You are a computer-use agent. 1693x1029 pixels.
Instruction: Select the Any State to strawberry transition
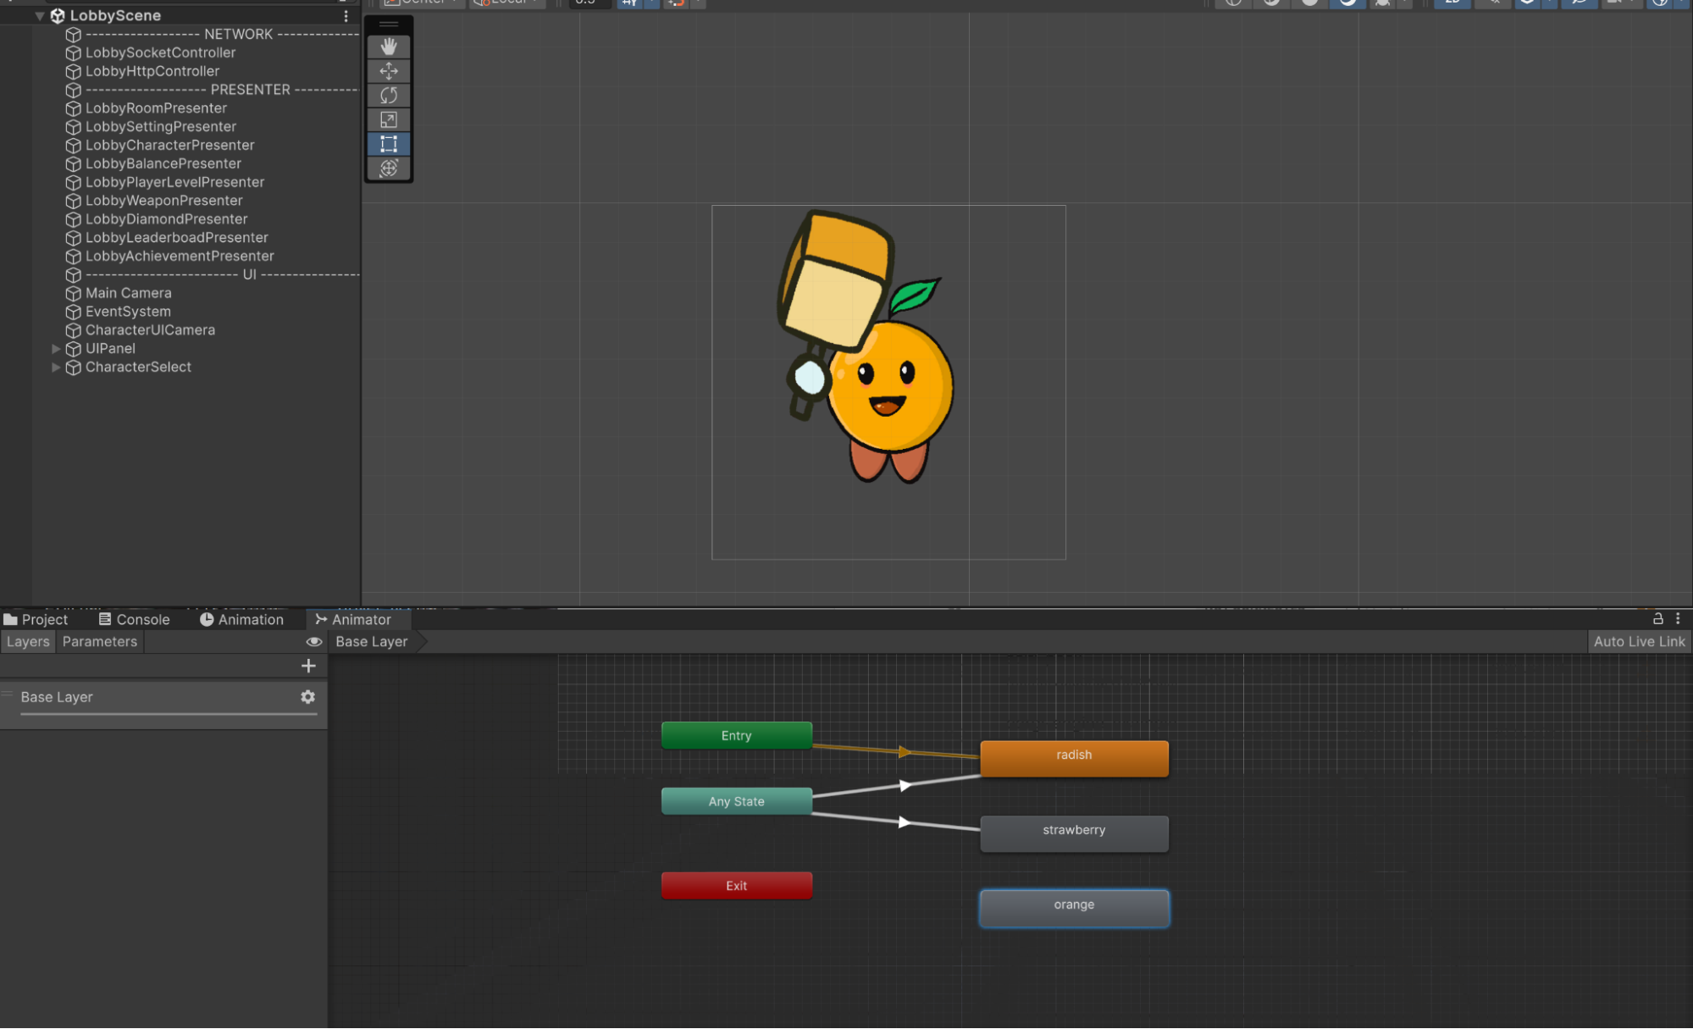tap(905, 822)
